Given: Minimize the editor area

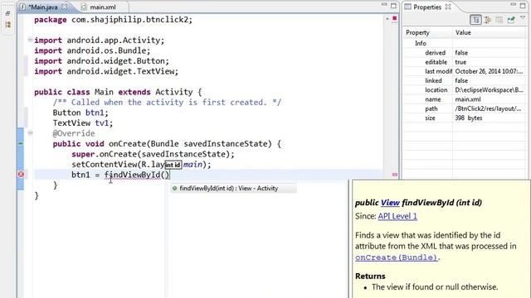Looking at the screenshot, I should pos(384,5).
